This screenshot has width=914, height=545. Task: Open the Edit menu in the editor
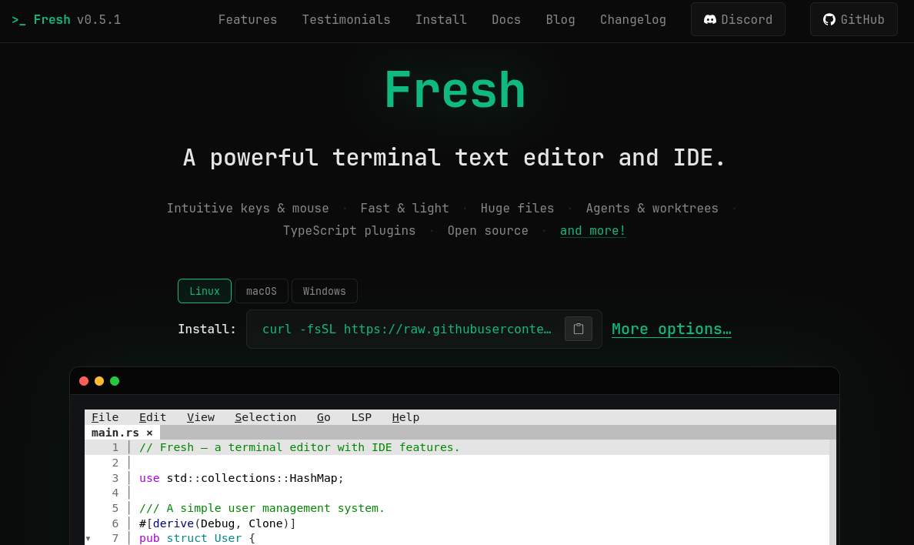tap(153, 417)
